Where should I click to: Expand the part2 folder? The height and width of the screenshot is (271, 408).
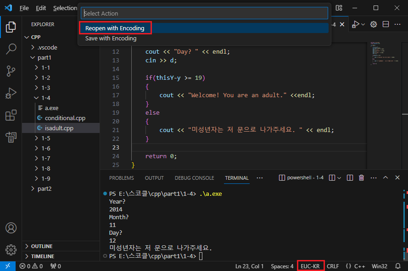pos(61,188)
